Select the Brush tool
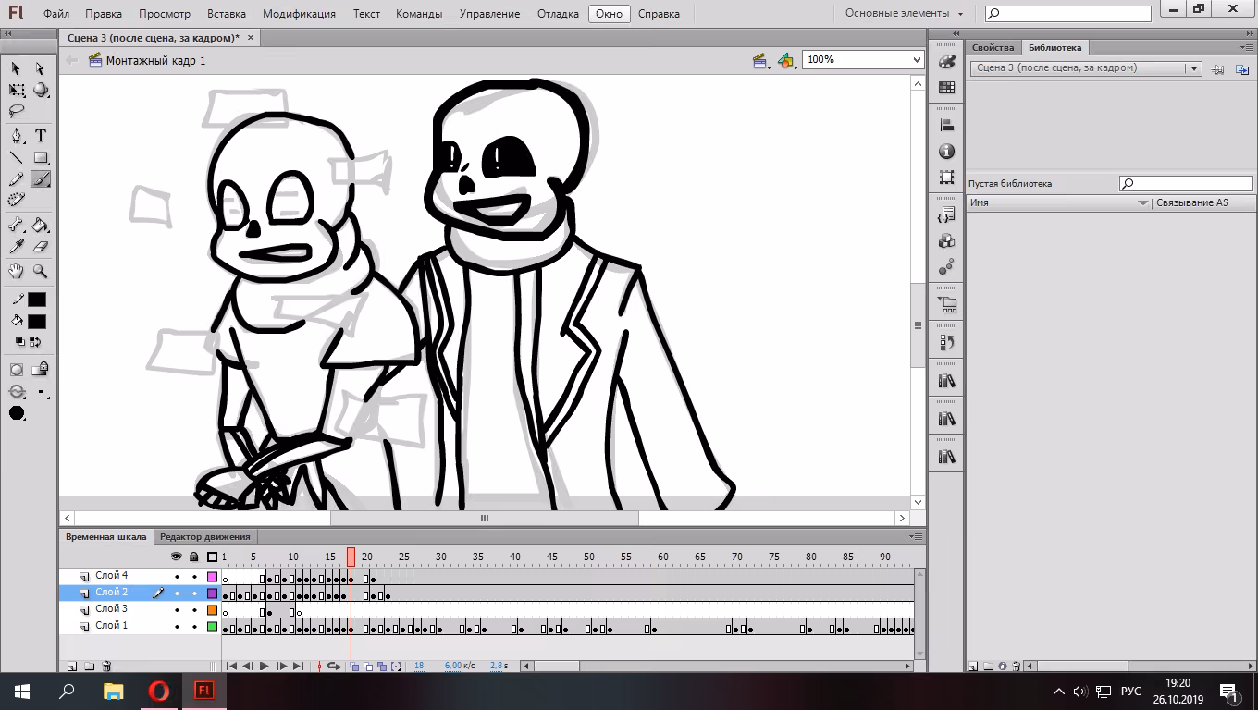The height and width of the screenshot is (710, 1258). pyautogui.click(x=41, y=178)
